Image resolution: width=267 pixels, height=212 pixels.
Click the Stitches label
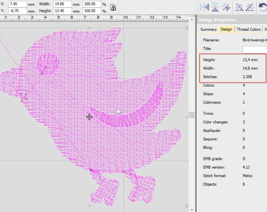tap(210, 77)
